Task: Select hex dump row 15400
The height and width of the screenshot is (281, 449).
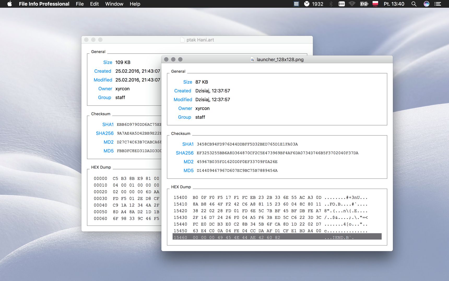Action: point(277,198)
